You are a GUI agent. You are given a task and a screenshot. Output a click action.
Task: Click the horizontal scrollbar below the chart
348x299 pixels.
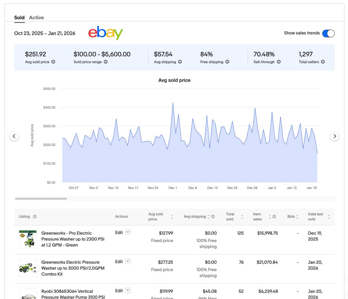(41, 199)
